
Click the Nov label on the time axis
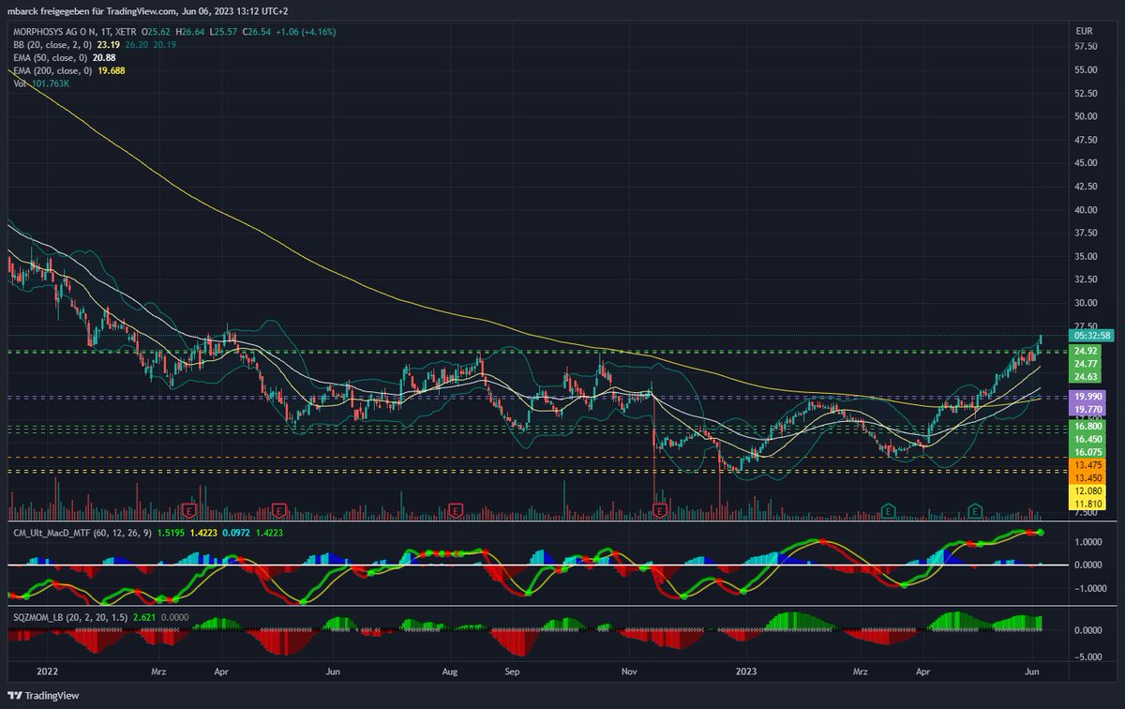(630, 672)
